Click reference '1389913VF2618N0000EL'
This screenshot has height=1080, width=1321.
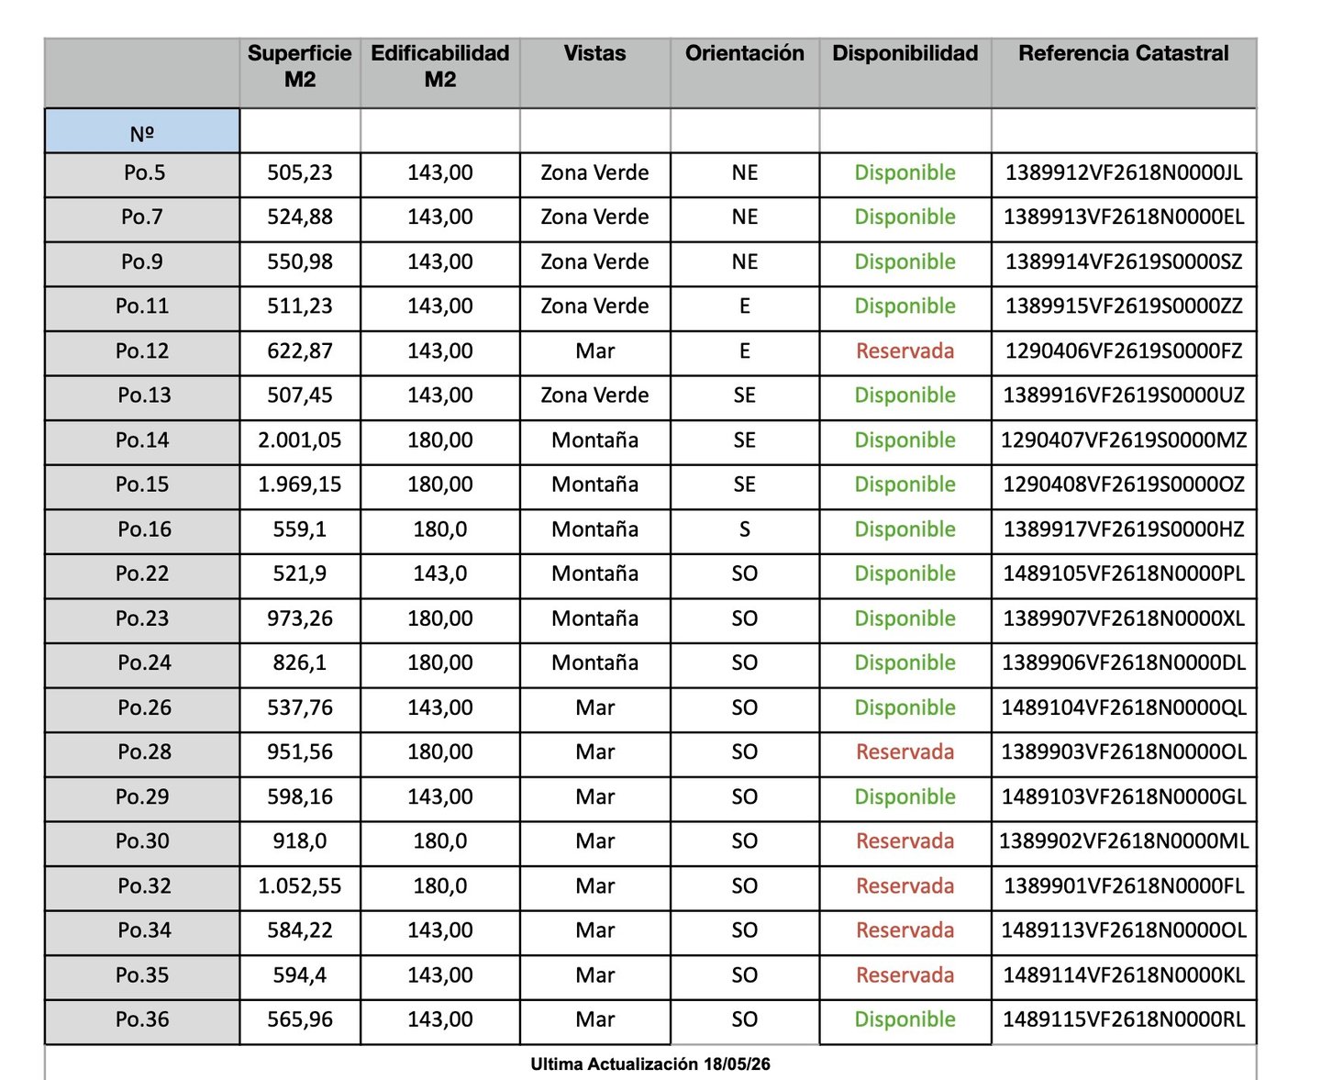pyautogui.click(x=1124, y=217)
